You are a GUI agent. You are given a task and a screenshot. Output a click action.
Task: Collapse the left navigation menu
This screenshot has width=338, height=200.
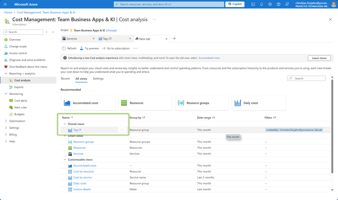click(53, 32)
